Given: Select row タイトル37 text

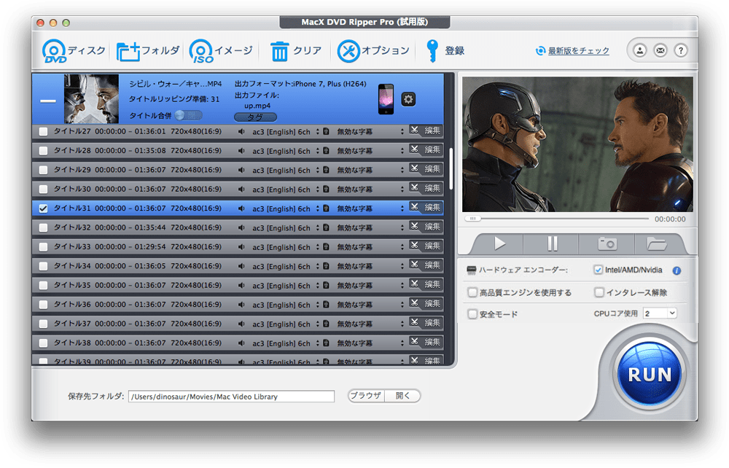Looking at the screenshot, I should 138,324.
